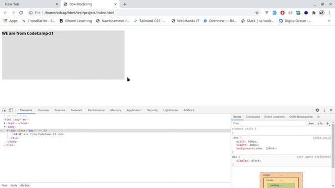
Task: Select the h4 element row in DOM tree
Action: click(x=115, y=134)
